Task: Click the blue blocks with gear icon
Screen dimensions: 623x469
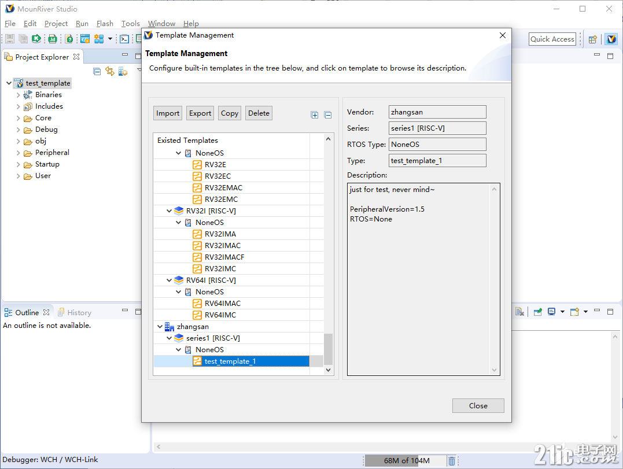Action: (x=99, y=39)
